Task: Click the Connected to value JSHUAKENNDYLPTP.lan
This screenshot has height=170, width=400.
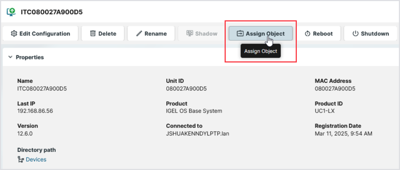Action: [x=198, y=133]
